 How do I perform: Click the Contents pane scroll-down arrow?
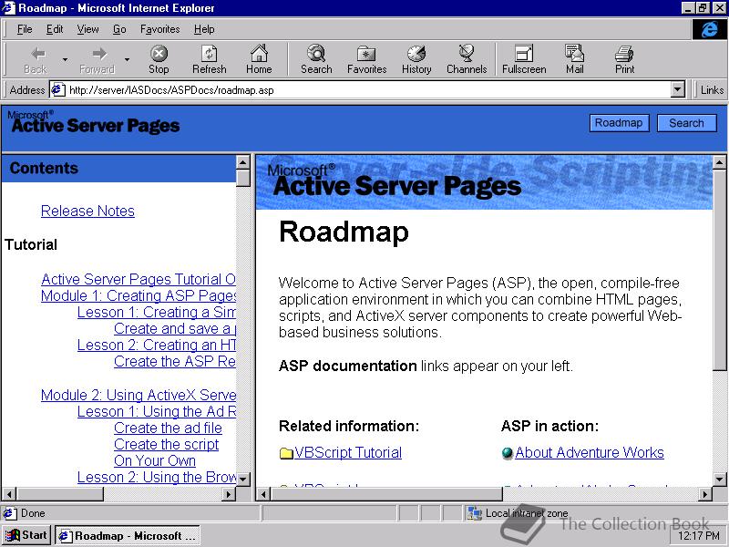(x=243, y=479)
